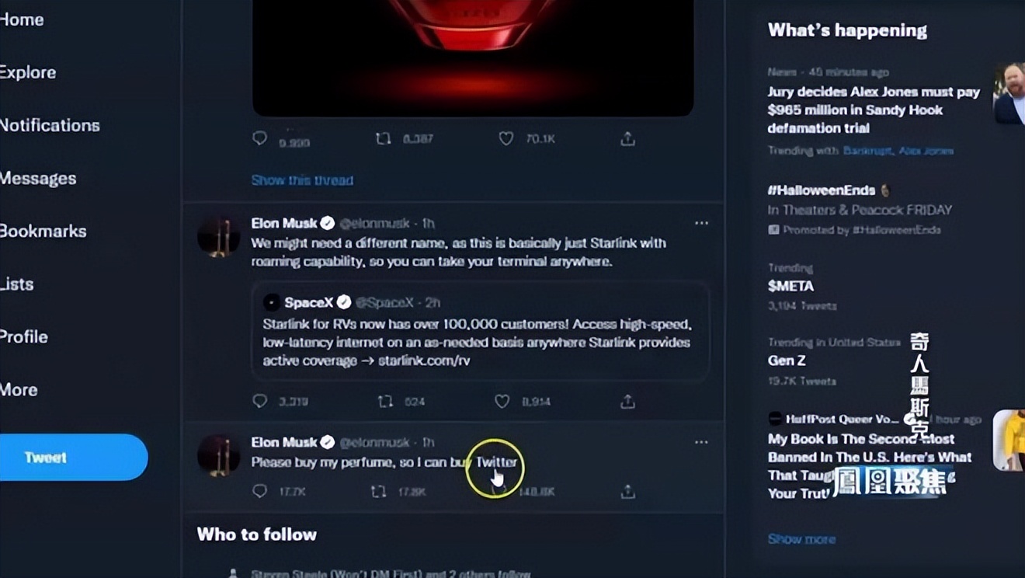
Task: Like the Starlink roaming capability tweet
Action: click(502, 401)
